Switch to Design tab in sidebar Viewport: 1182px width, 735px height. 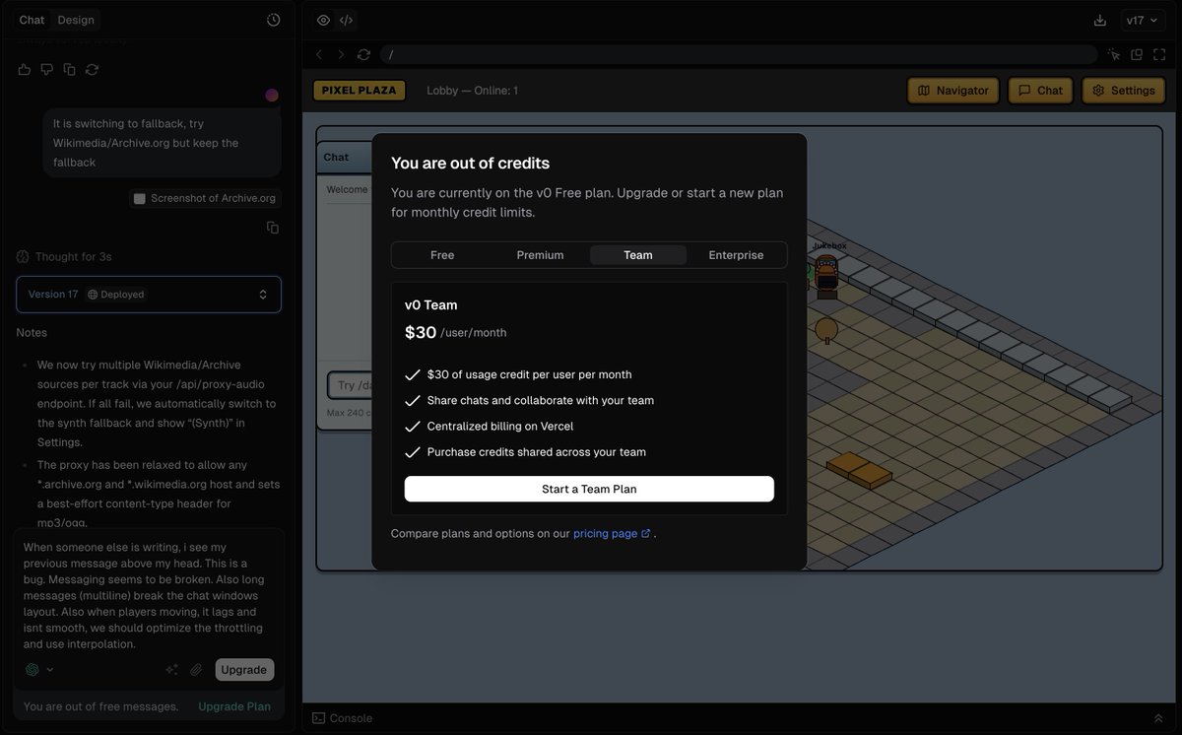coord(76,20)
